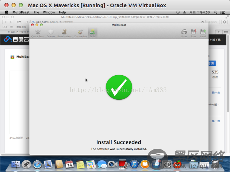This screenshot has height=172, width=230.
Task: Click the 百度云 logo in Safari
Action: pyautogui.click(x=16, y=39)
